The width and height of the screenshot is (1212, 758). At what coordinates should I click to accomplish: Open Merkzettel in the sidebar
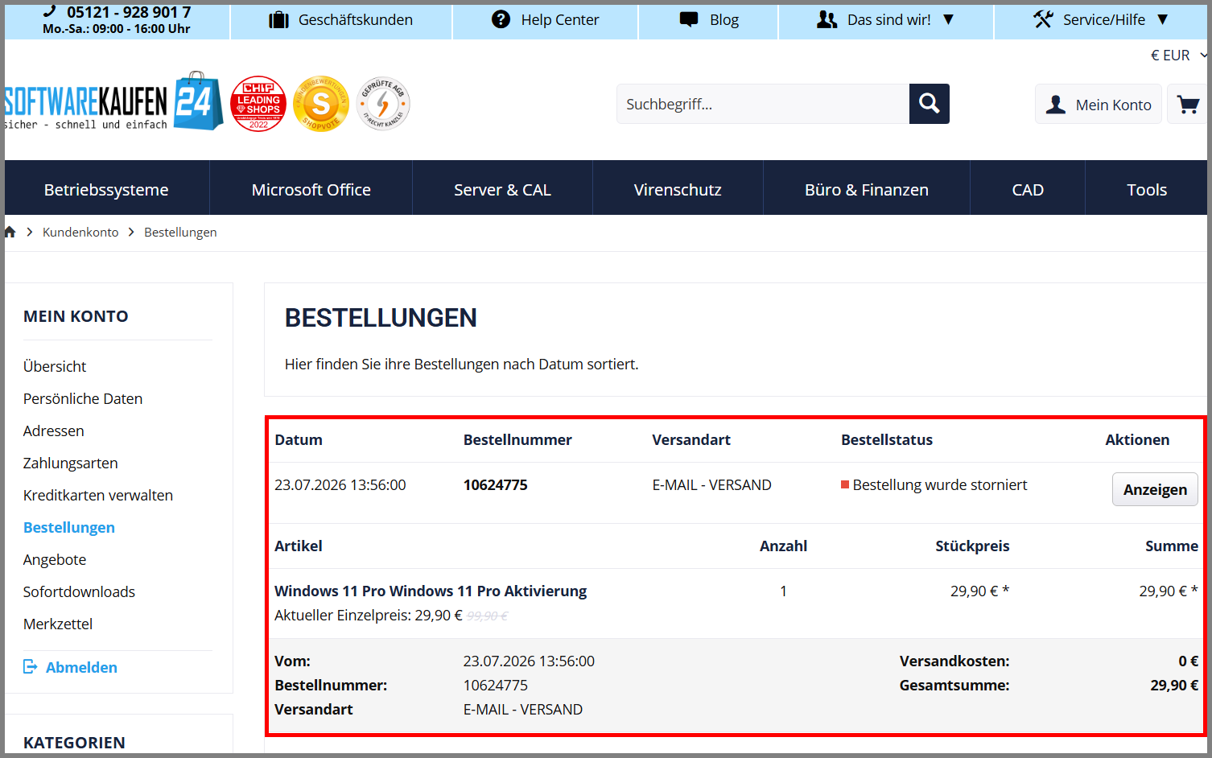[58, 624]
